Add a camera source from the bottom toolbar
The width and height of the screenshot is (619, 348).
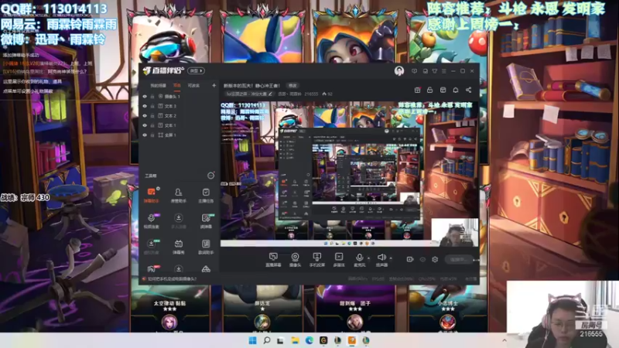[295, 260]
